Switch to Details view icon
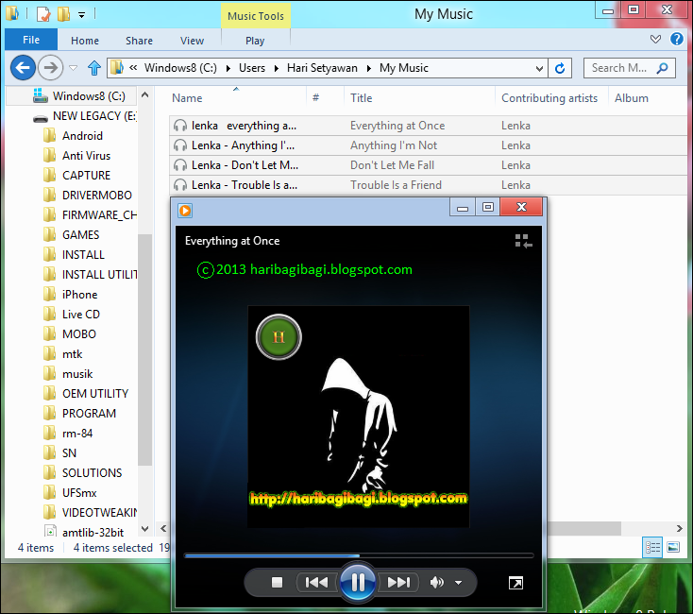The image size is (693, 614). click(x=651, y=547)
